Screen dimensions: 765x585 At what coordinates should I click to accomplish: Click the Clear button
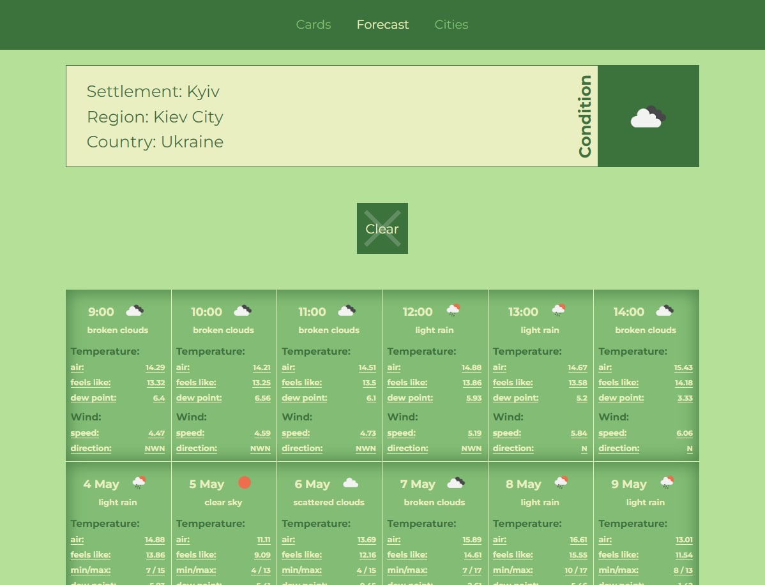pos(382,228)
